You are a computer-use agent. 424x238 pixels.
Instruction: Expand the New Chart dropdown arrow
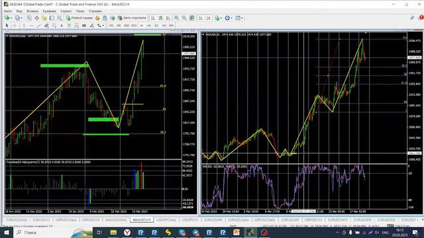(x=11, y=18)
